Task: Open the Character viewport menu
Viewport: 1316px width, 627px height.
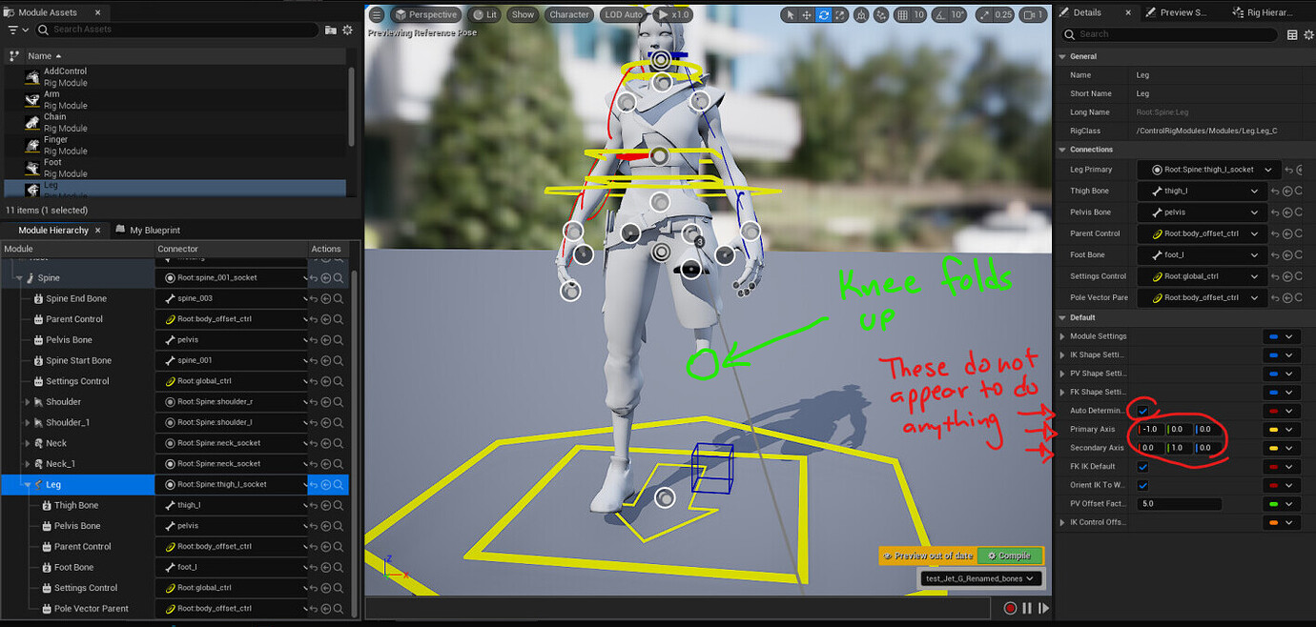Action: (x=569, y=14)
